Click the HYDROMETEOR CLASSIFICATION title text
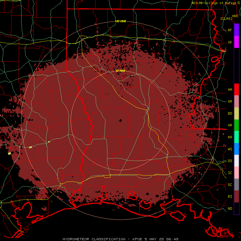This screenshot has height=241, width=241. [x=94, y=239]
